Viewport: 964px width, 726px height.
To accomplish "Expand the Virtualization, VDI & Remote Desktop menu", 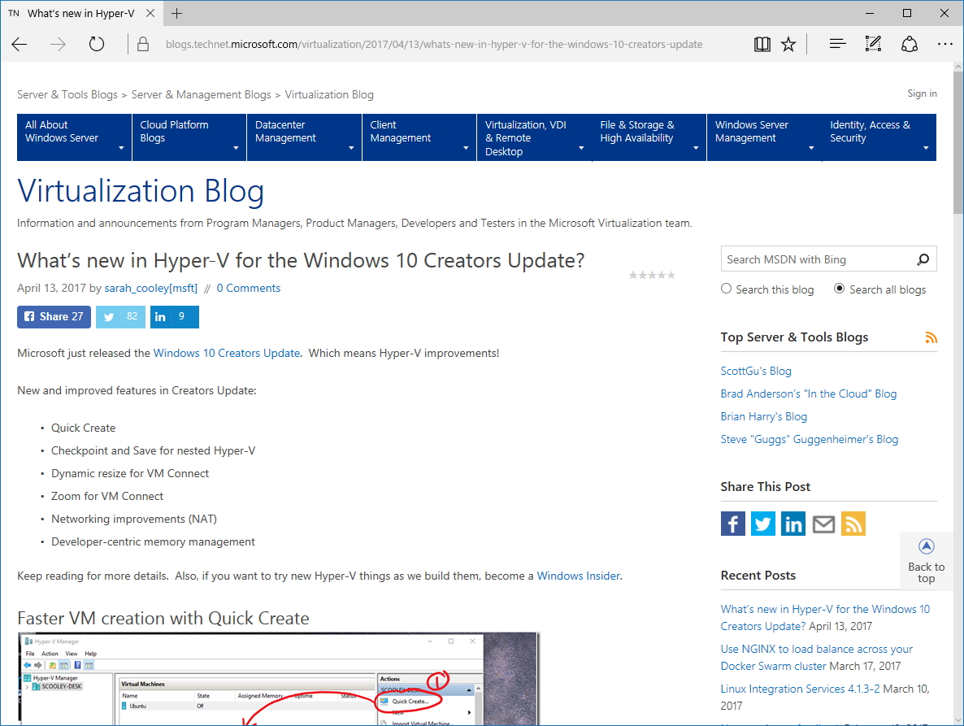I will (534, 137).
